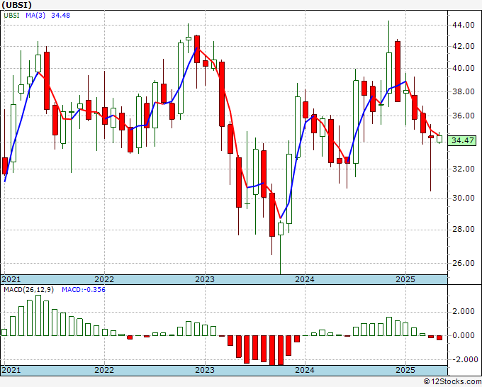The image size is (482, 387).
Task: Click 2022 on the MACD panel's time axis
Action: [x=104, y=370]
